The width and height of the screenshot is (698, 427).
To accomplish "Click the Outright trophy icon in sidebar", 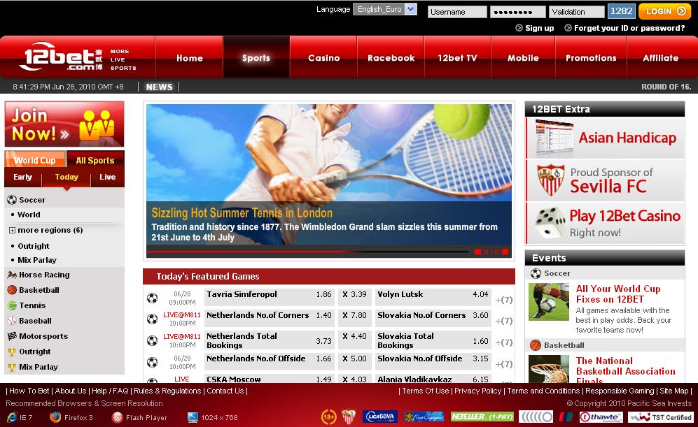I will [12, 352].
